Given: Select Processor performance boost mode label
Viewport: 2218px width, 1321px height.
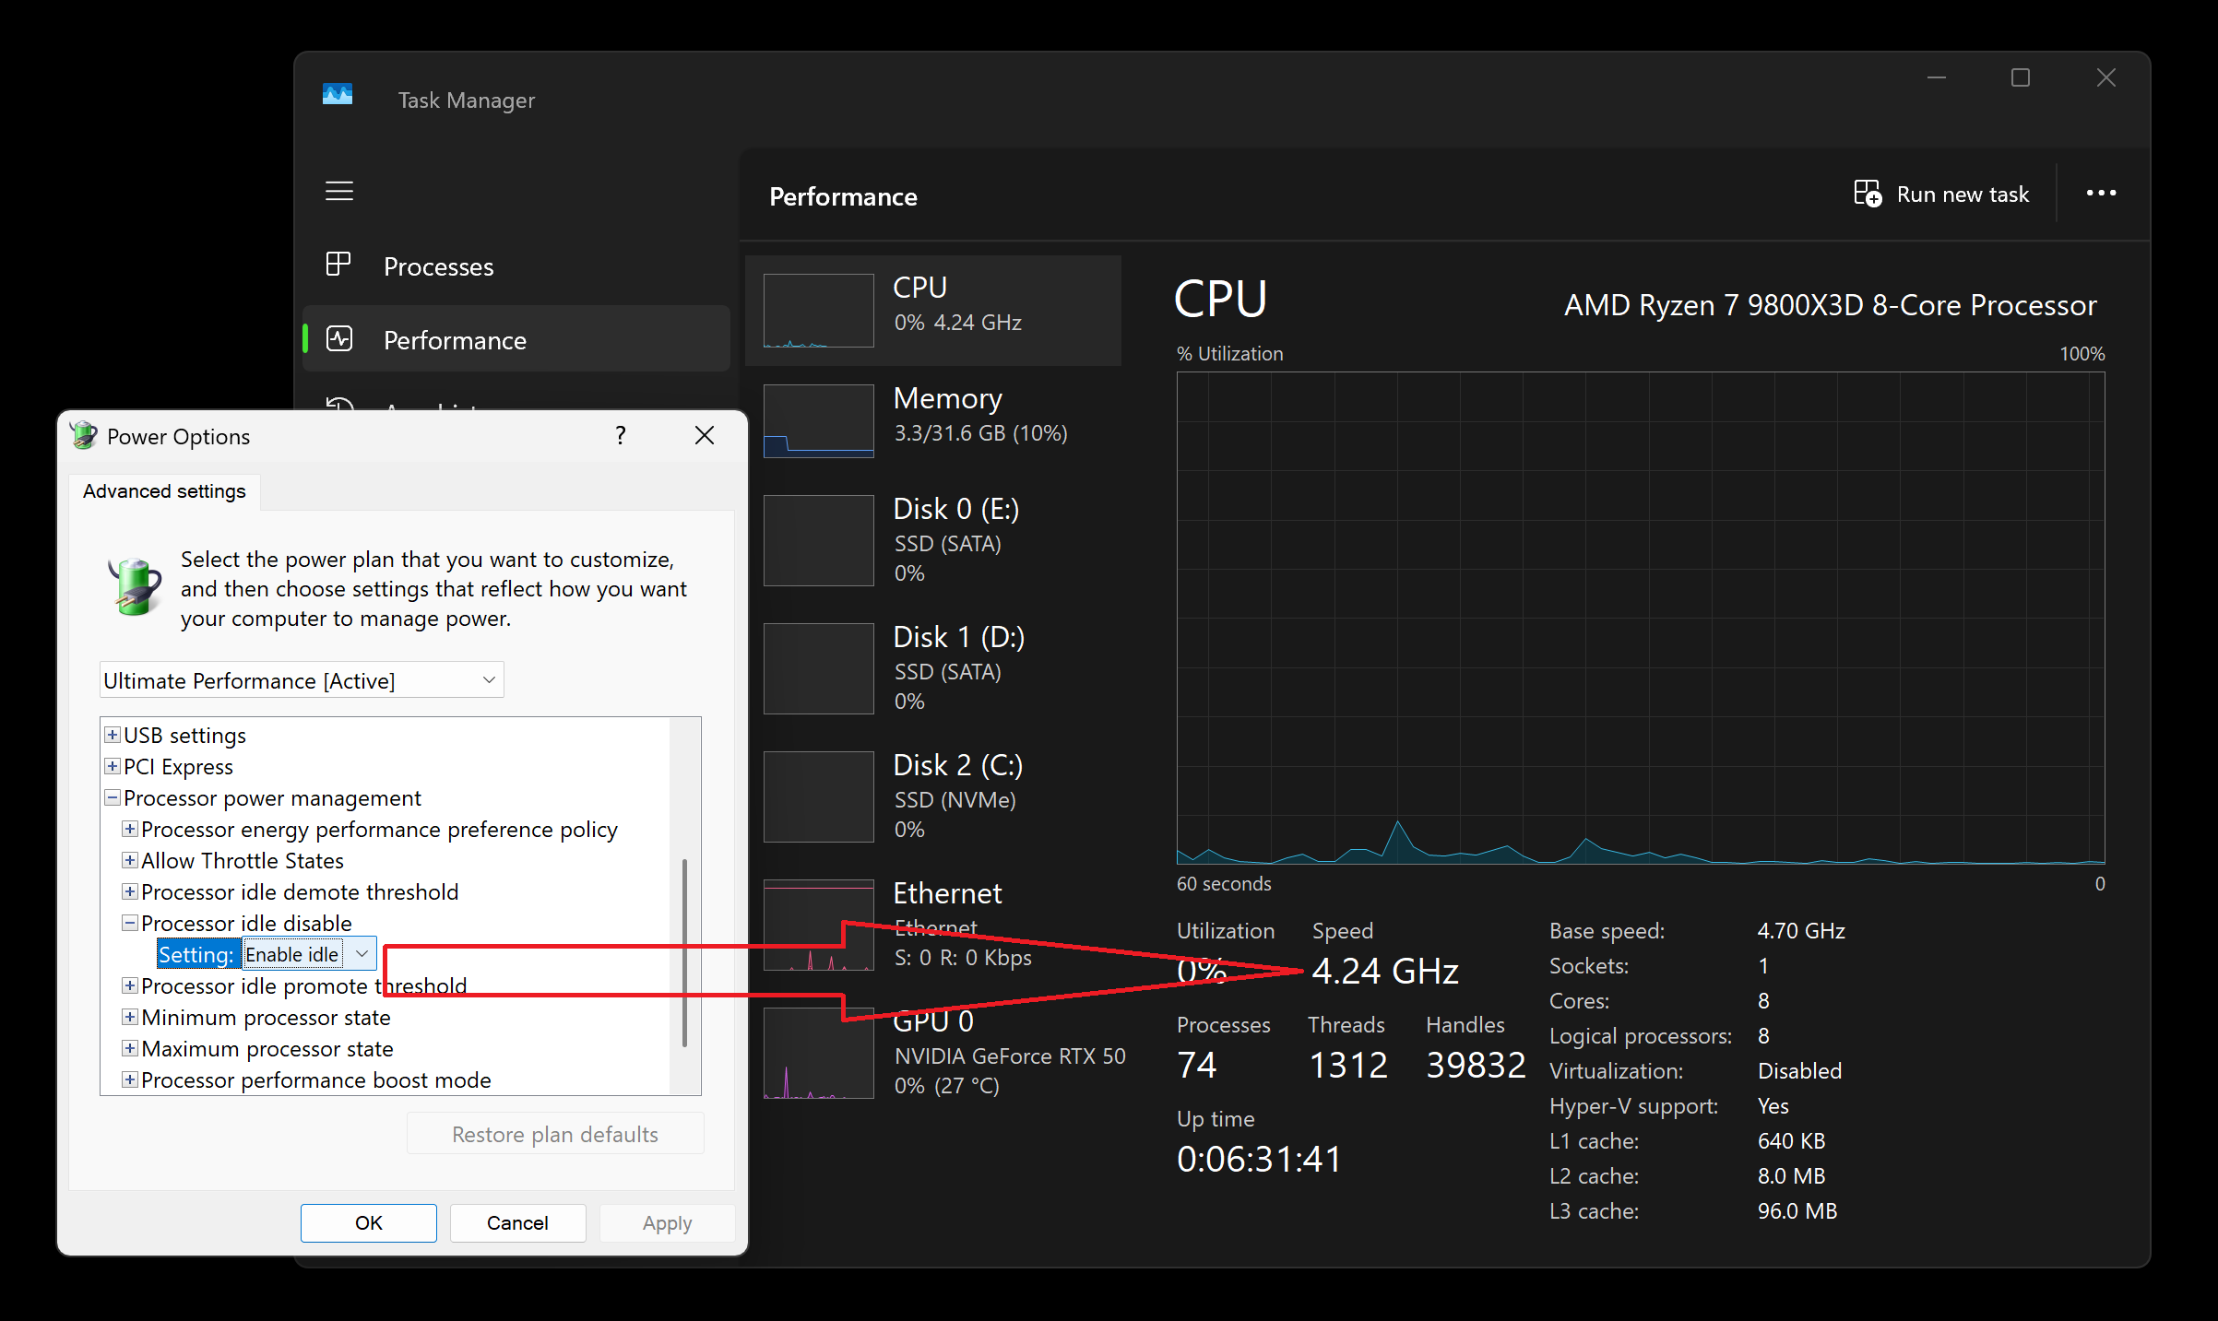Looking at the screenshot, I should point(316,1079).
